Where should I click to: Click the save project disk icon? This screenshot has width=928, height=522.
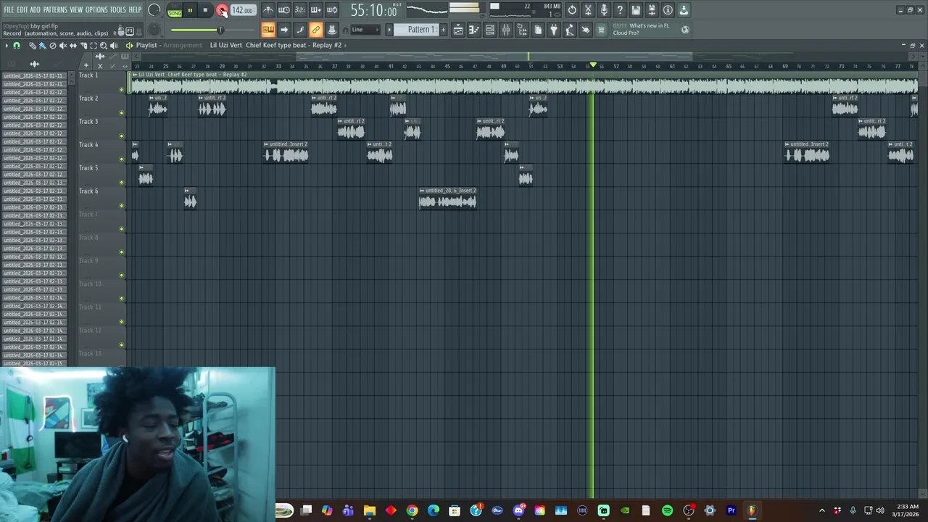[636, 10]
